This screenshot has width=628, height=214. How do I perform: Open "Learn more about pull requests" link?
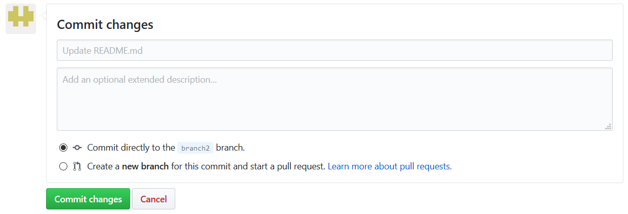click(389, 166)
